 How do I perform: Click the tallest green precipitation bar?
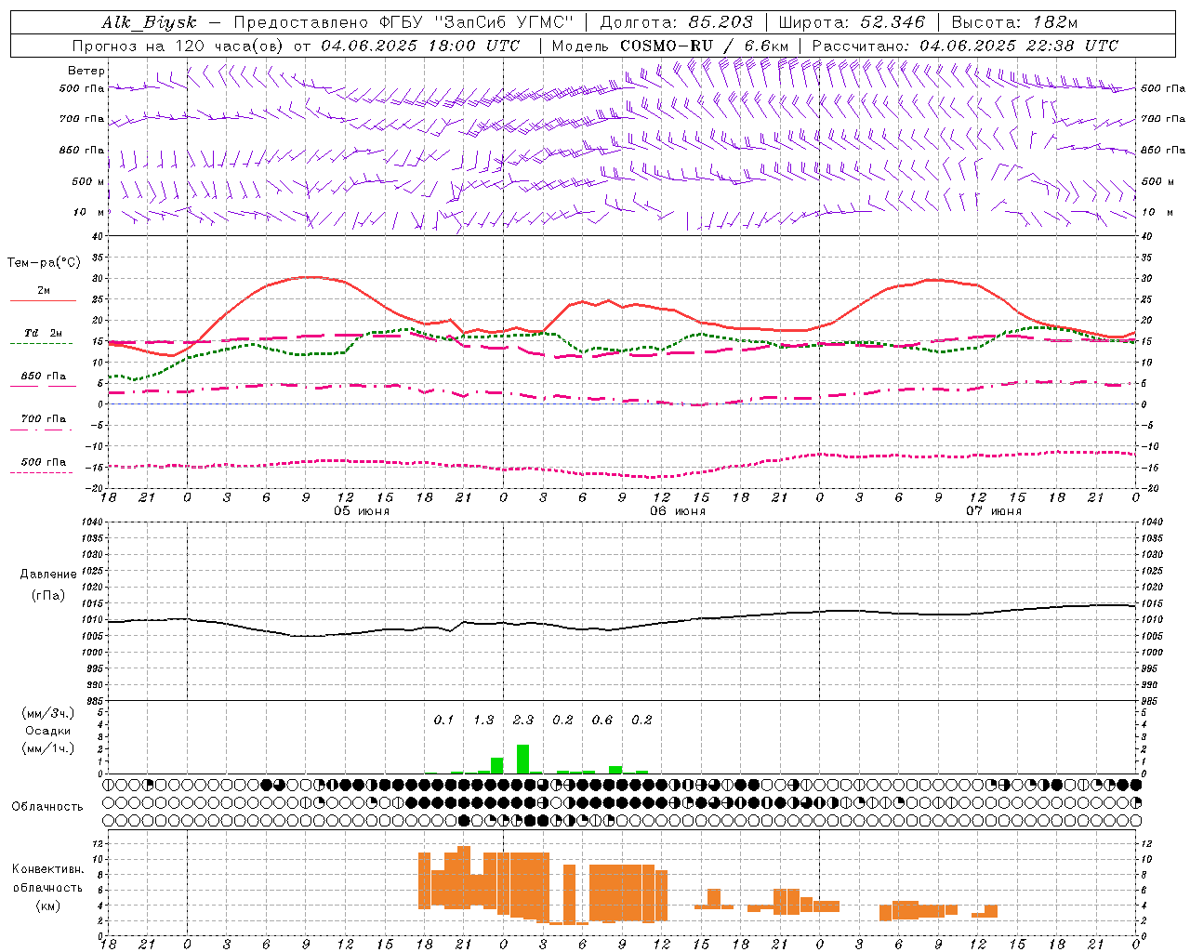pyautogui.click(x=523, y=759)
